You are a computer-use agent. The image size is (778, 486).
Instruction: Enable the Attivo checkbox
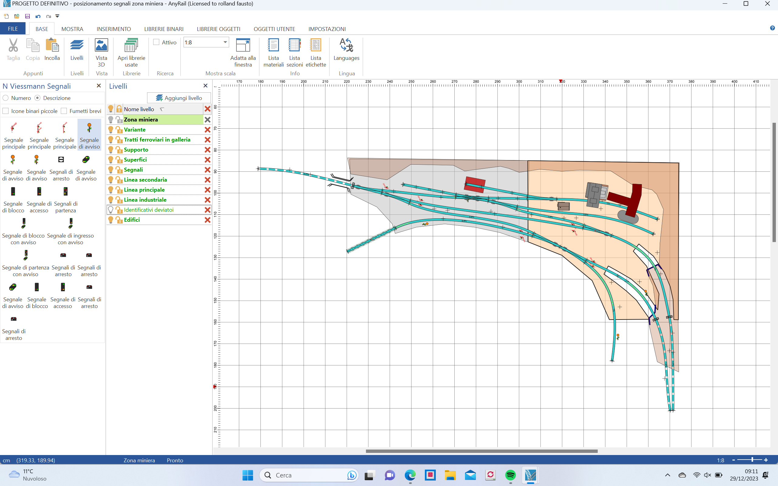[x=157, y=42]
